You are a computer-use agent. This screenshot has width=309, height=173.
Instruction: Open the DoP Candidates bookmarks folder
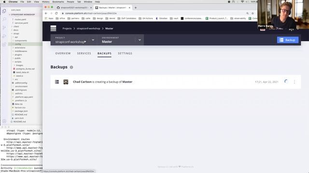click(x=127, y=18)
